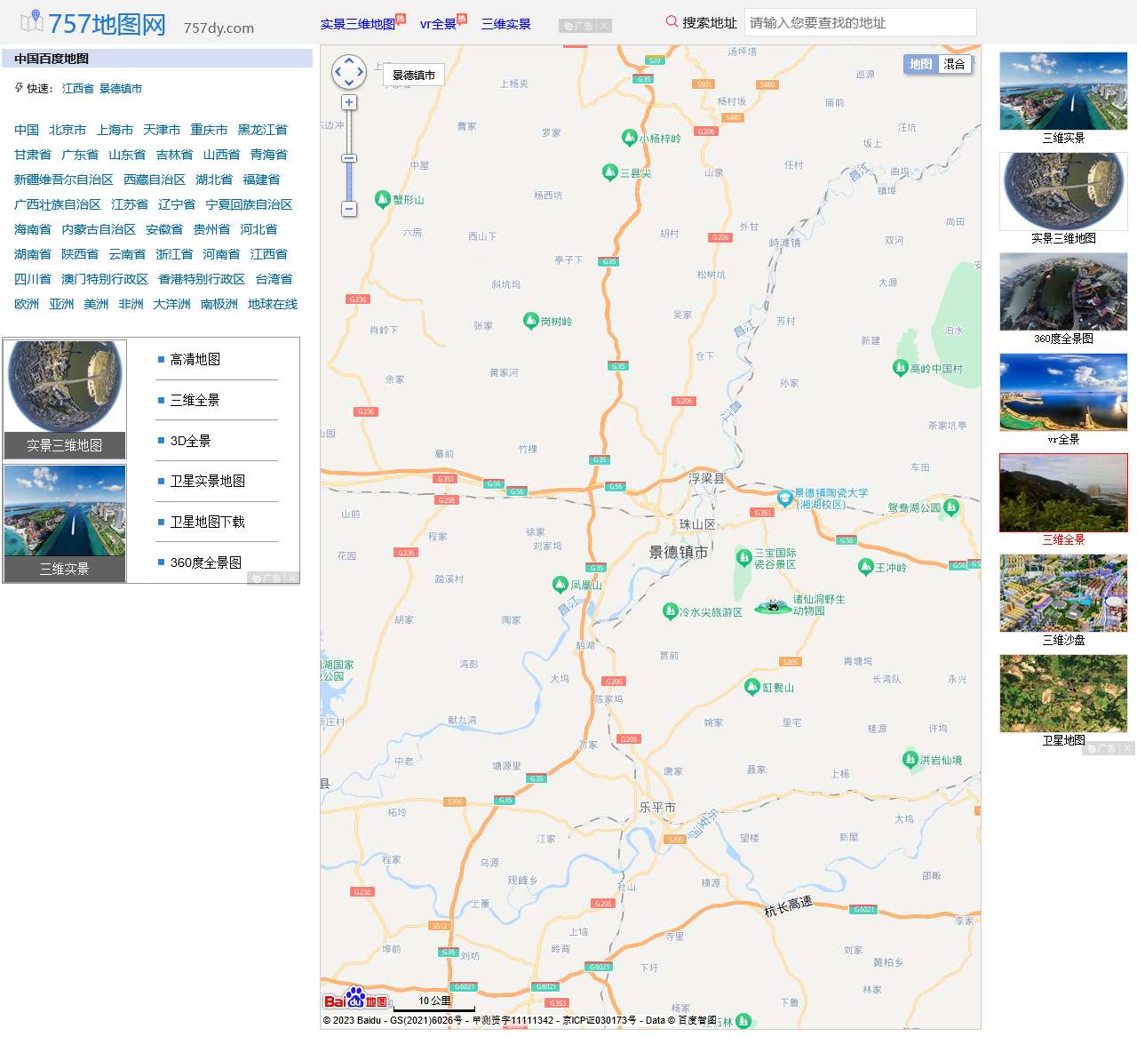Open 三维实景 in top navigation
1137x1037 pixels.
point(506,24)
